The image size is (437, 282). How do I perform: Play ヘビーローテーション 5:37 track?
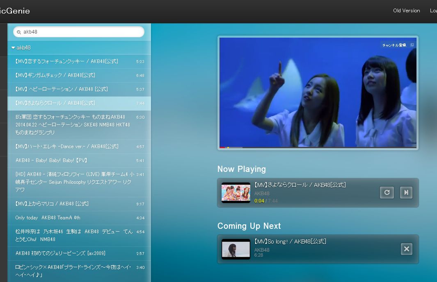80,89
